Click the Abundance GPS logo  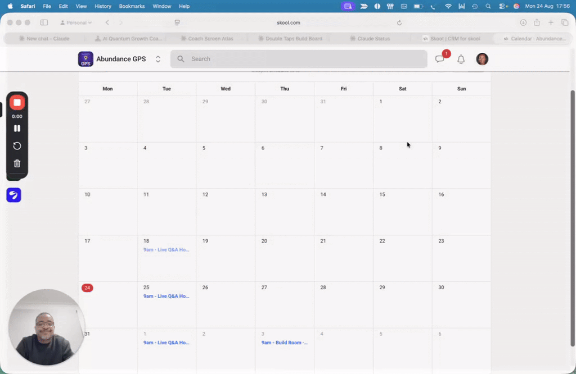tap(85, 59)
